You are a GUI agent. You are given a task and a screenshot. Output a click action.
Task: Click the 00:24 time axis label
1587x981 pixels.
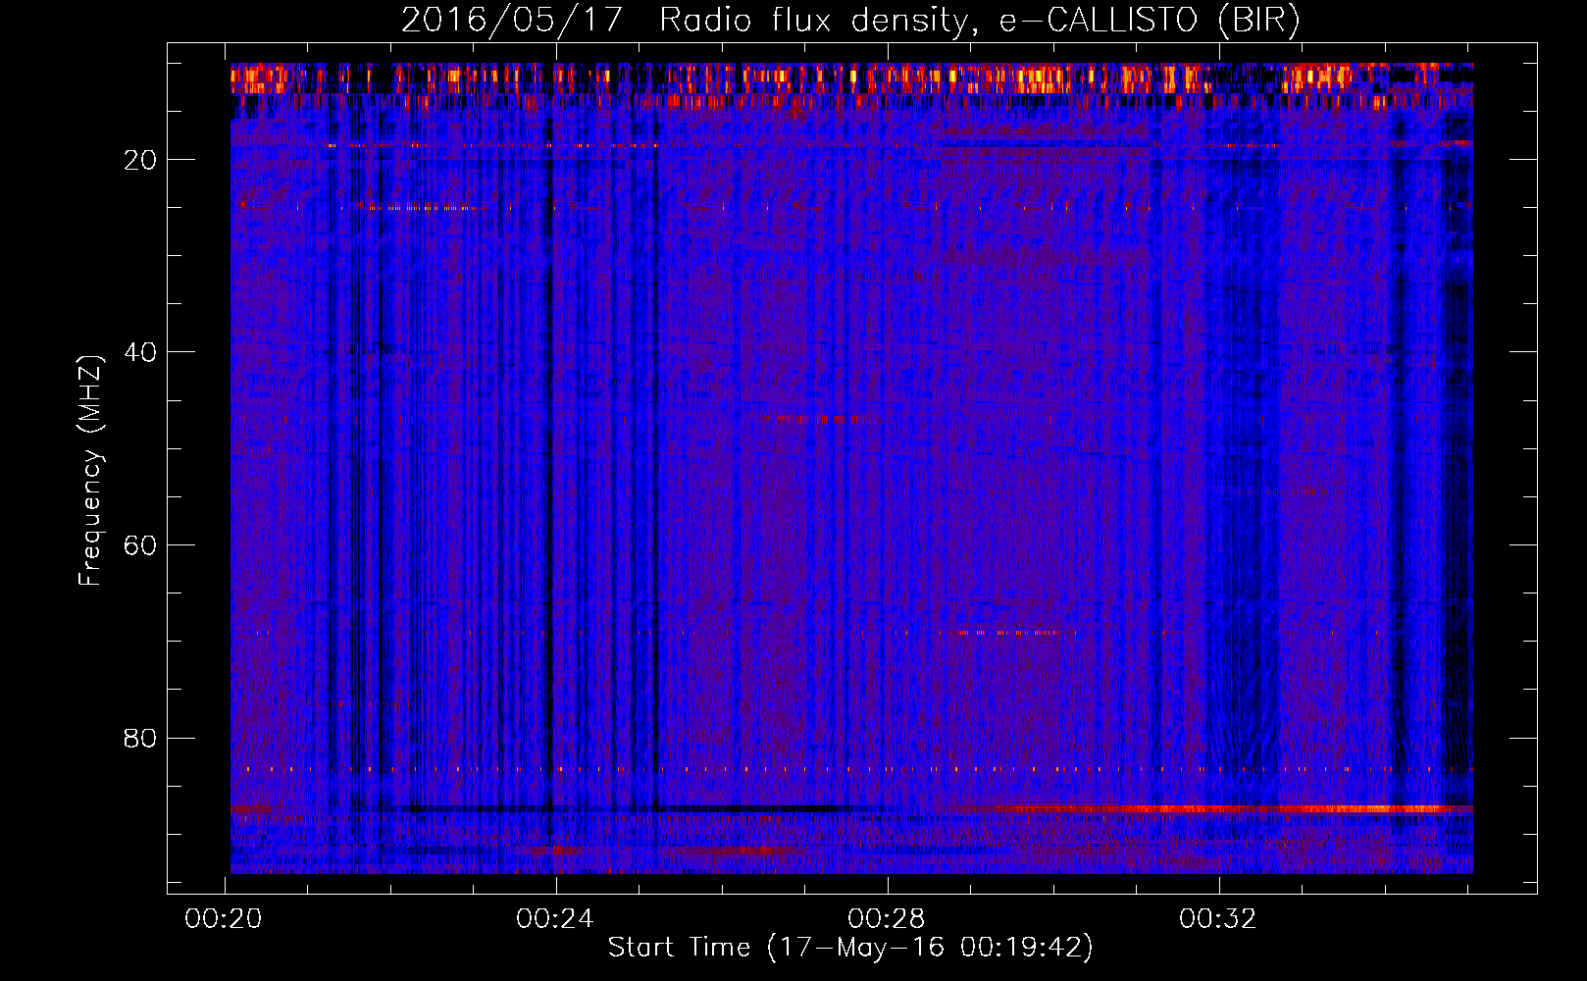(555, 919)
